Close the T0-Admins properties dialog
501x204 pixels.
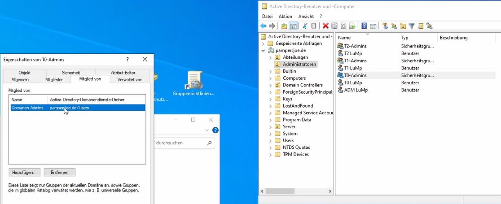click(145, 59)
